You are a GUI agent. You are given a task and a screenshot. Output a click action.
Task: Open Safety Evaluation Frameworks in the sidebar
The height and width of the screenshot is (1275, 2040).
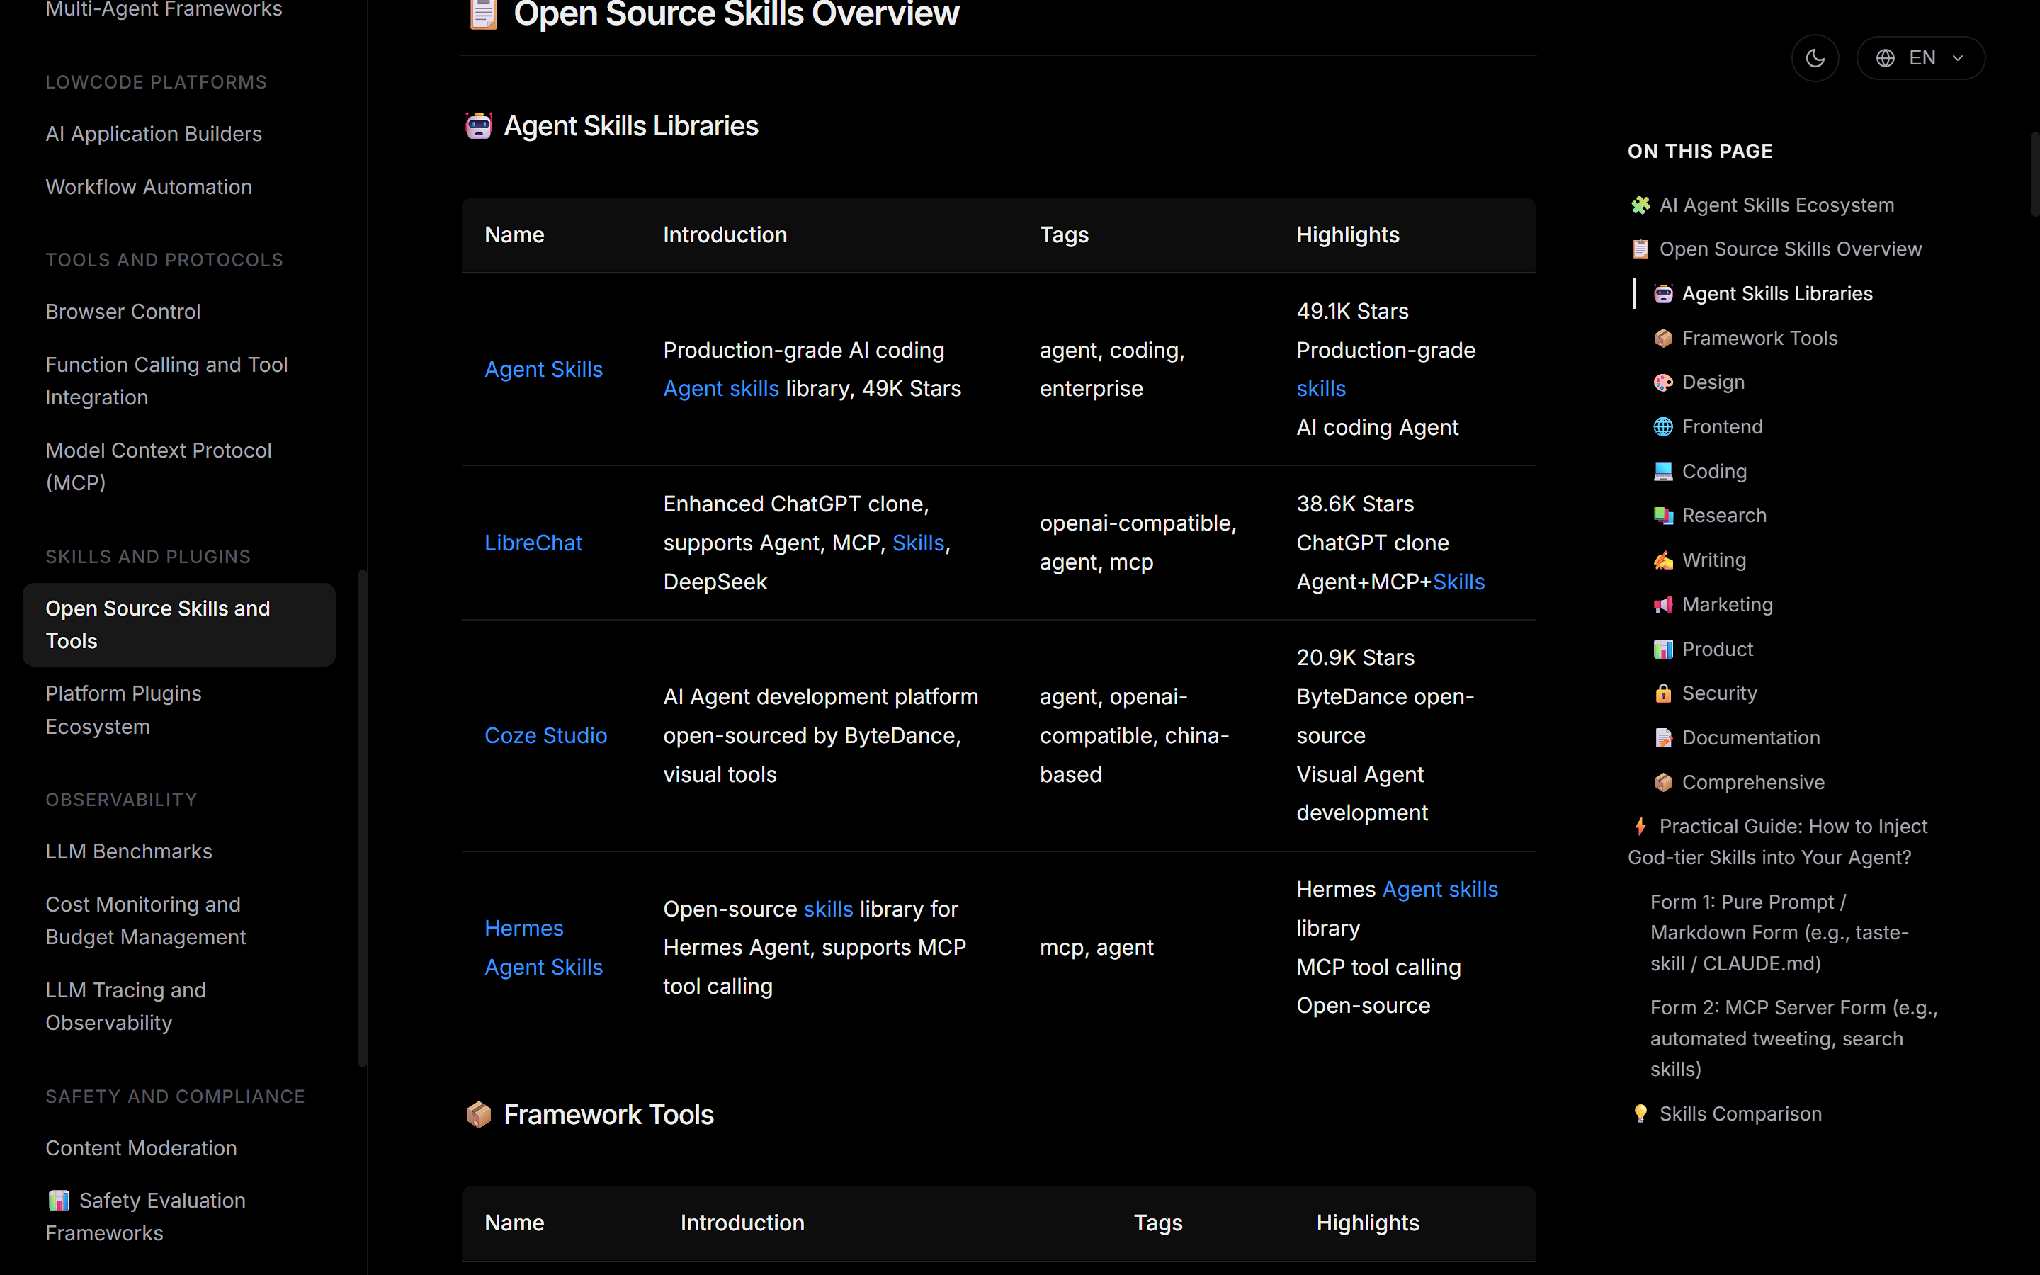[146, 1217]
